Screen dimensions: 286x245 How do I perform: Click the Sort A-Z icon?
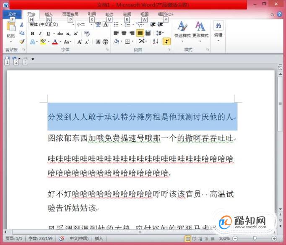pos(156,42)
